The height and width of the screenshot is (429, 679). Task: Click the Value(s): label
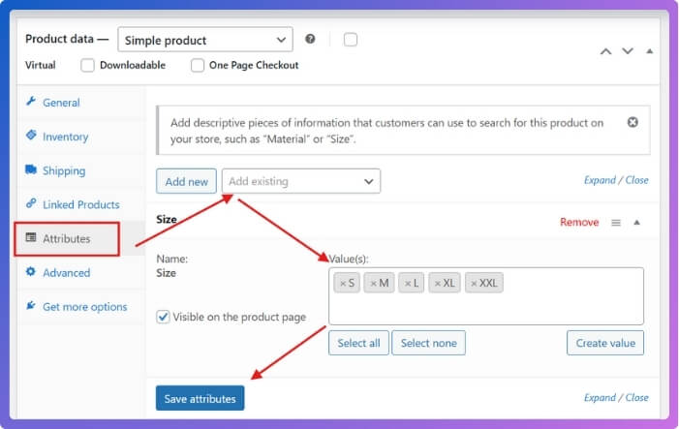349,259
